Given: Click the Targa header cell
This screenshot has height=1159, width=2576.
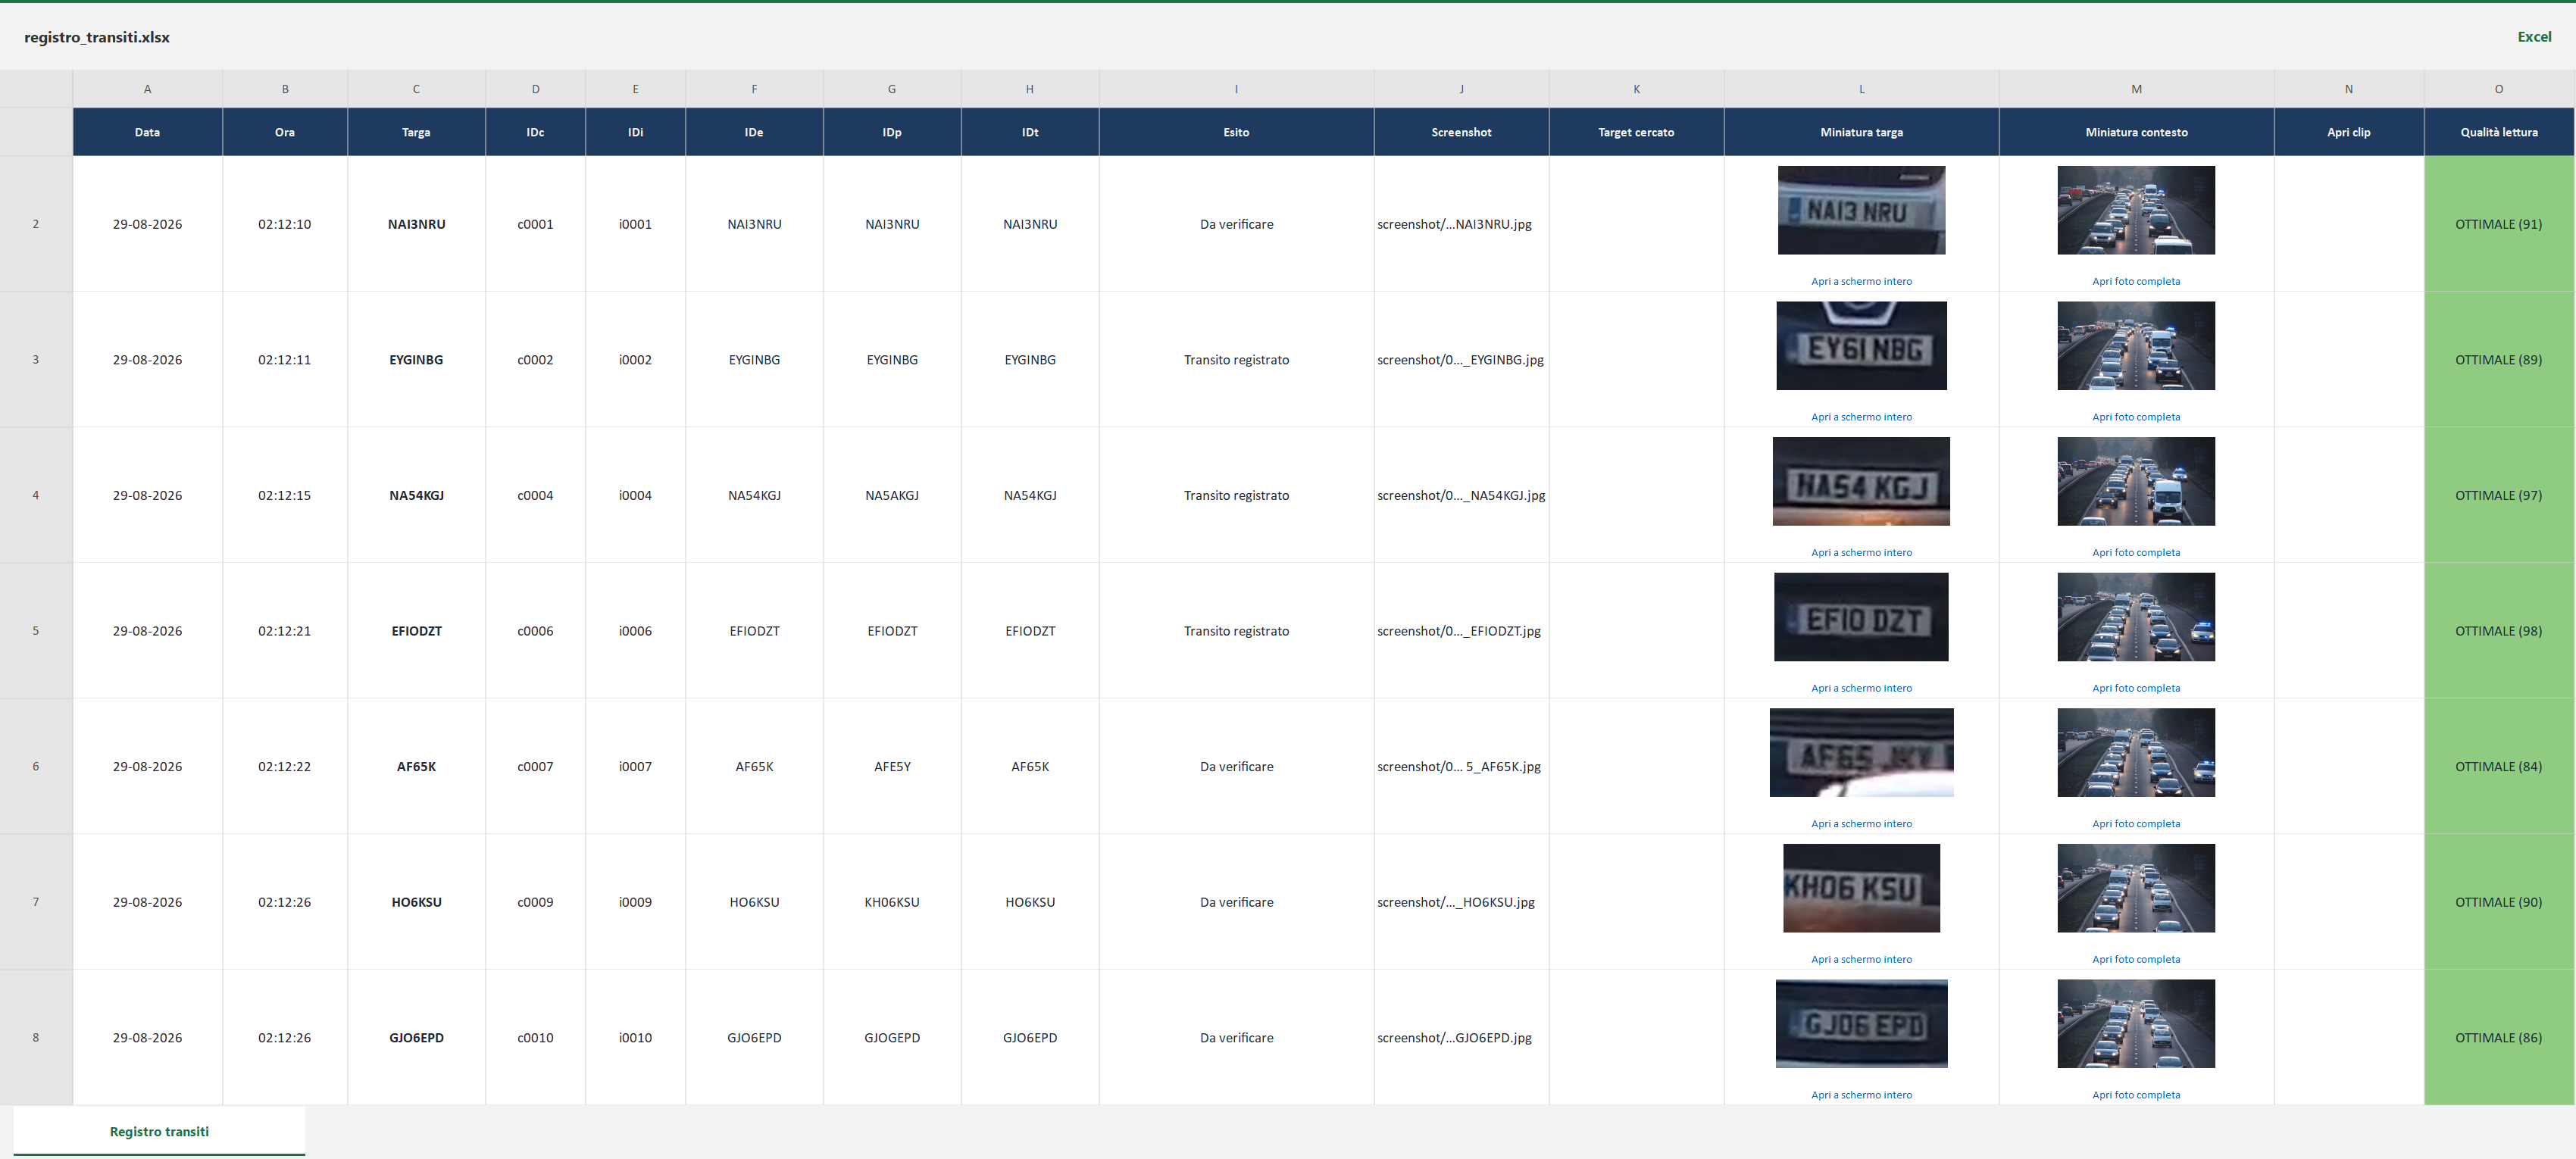Looking at the screenshot, I should pos(416,132).
